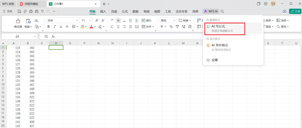
Task: Switch to the 公式 (Formulas) tab
Action: point(125,11)
